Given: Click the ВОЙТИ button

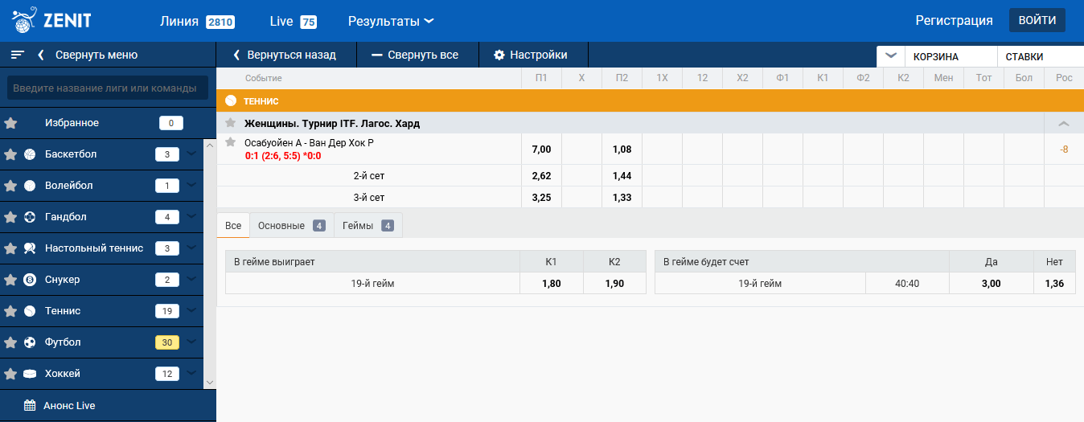Looking at the screenshot, I should click(1037, 20).
